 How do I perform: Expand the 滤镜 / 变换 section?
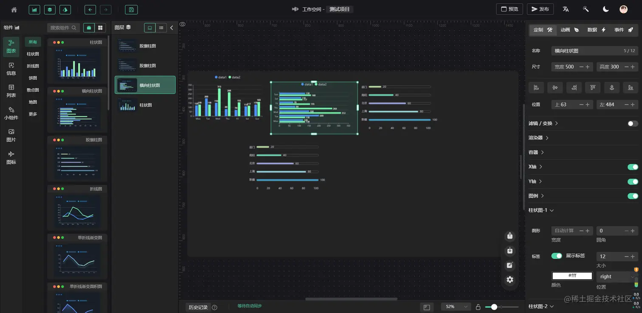(543, 123)
